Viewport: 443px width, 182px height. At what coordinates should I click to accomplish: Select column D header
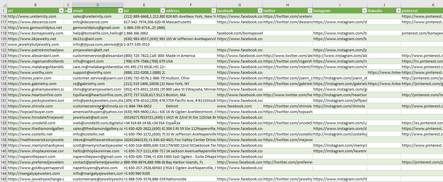tap(98, 5)
